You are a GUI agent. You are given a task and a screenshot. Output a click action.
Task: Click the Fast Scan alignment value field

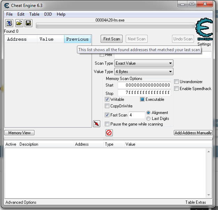137,115
